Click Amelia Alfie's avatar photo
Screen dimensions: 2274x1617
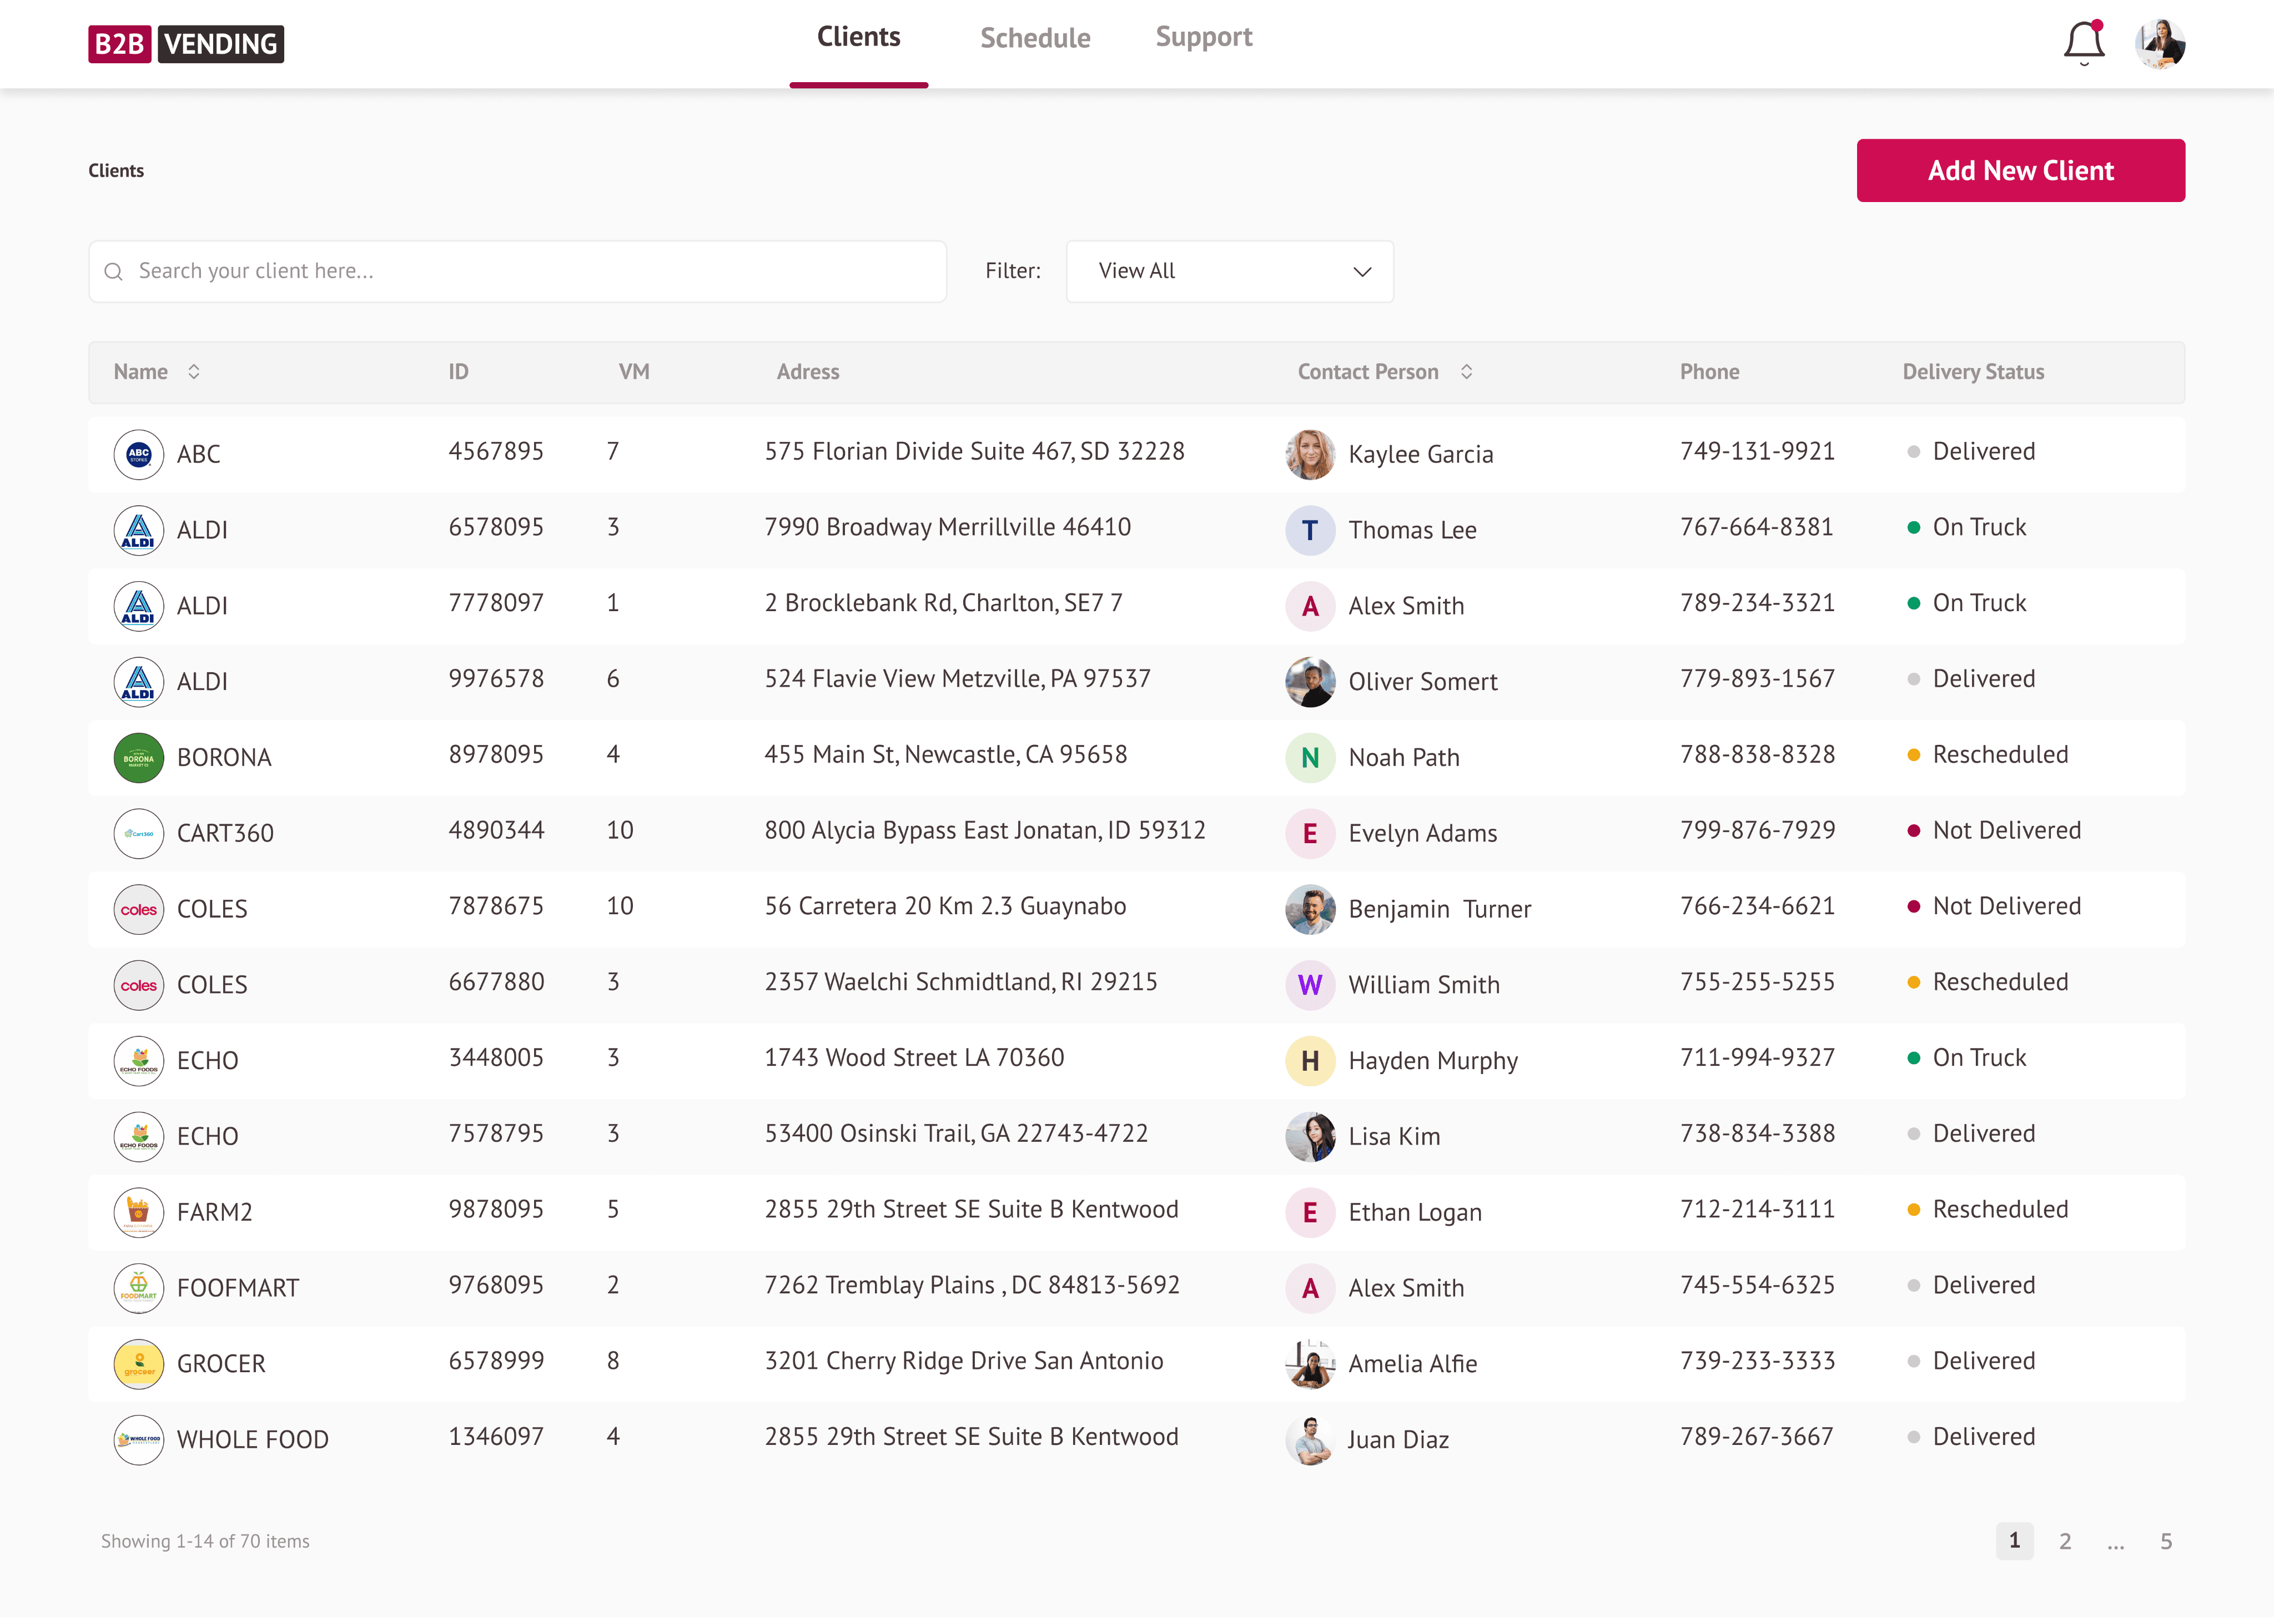pyautogui.click(x=1310, y=1363)
